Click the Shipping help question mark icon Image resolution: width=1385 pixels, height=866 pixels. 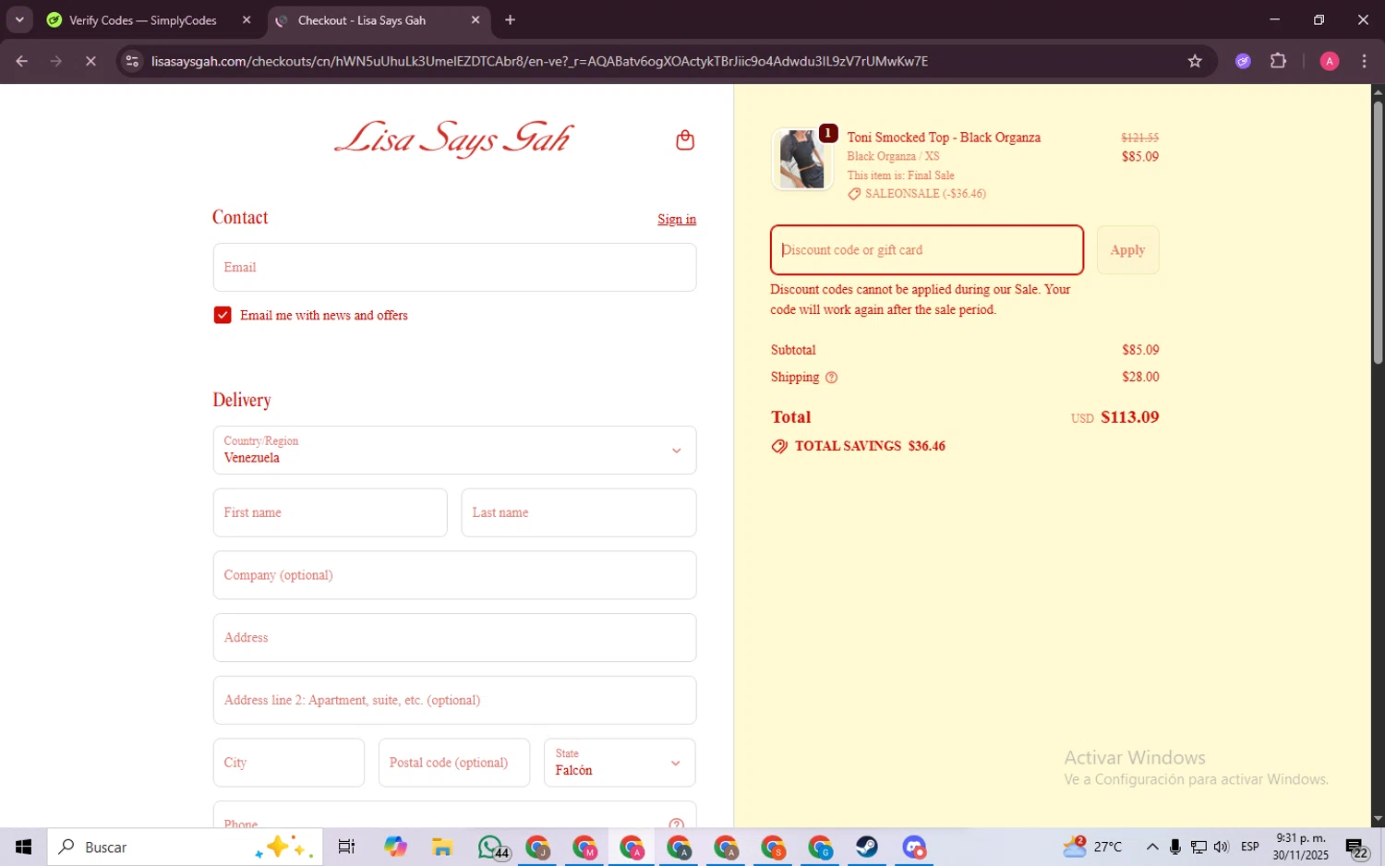coord(831,378)
